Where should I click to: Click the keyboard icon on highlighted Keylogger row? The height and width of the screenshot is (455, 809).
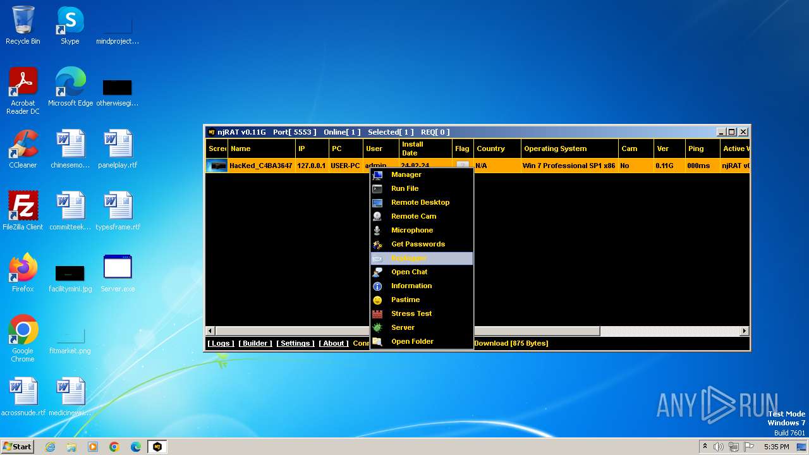click(377, 258)
